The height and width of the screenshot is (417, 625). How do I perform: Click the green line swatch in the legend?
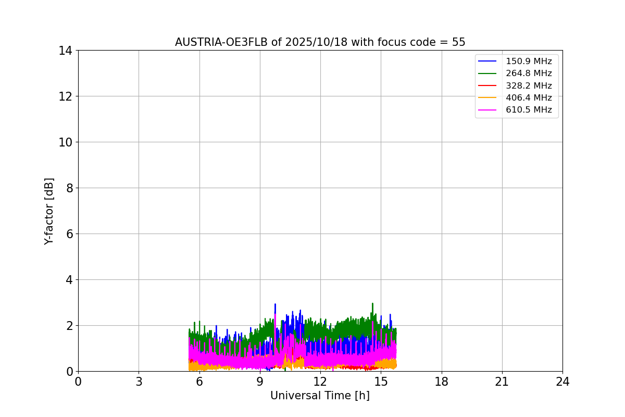(x=488, y=73)
